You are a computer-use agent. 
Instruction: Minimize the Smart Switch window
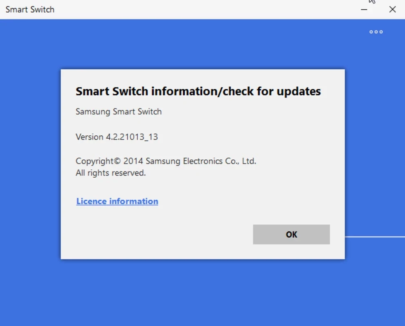point(364,9)
